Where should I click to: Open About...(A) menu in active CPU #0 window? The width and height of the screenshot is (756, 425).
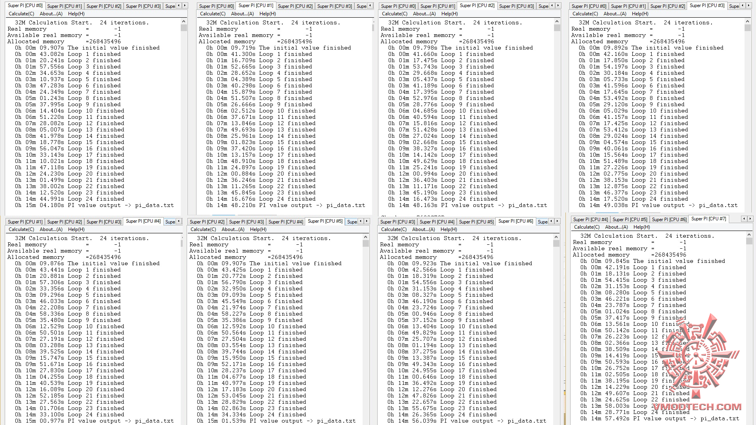51,14
